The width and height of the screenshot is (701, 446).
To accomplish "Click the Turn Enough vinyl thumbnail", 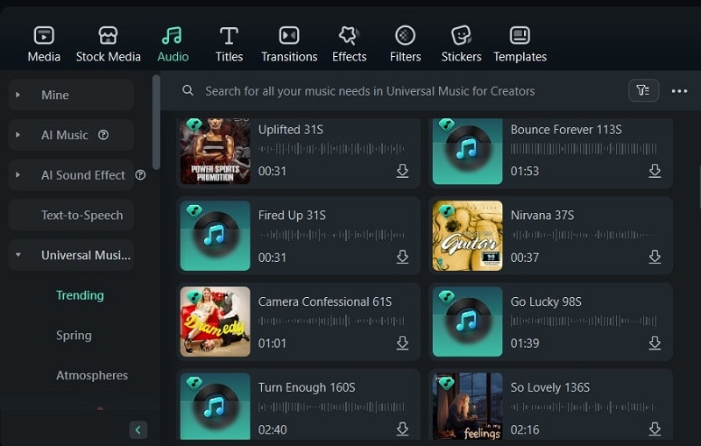I will pyautogui.click(x=215, y=407).
